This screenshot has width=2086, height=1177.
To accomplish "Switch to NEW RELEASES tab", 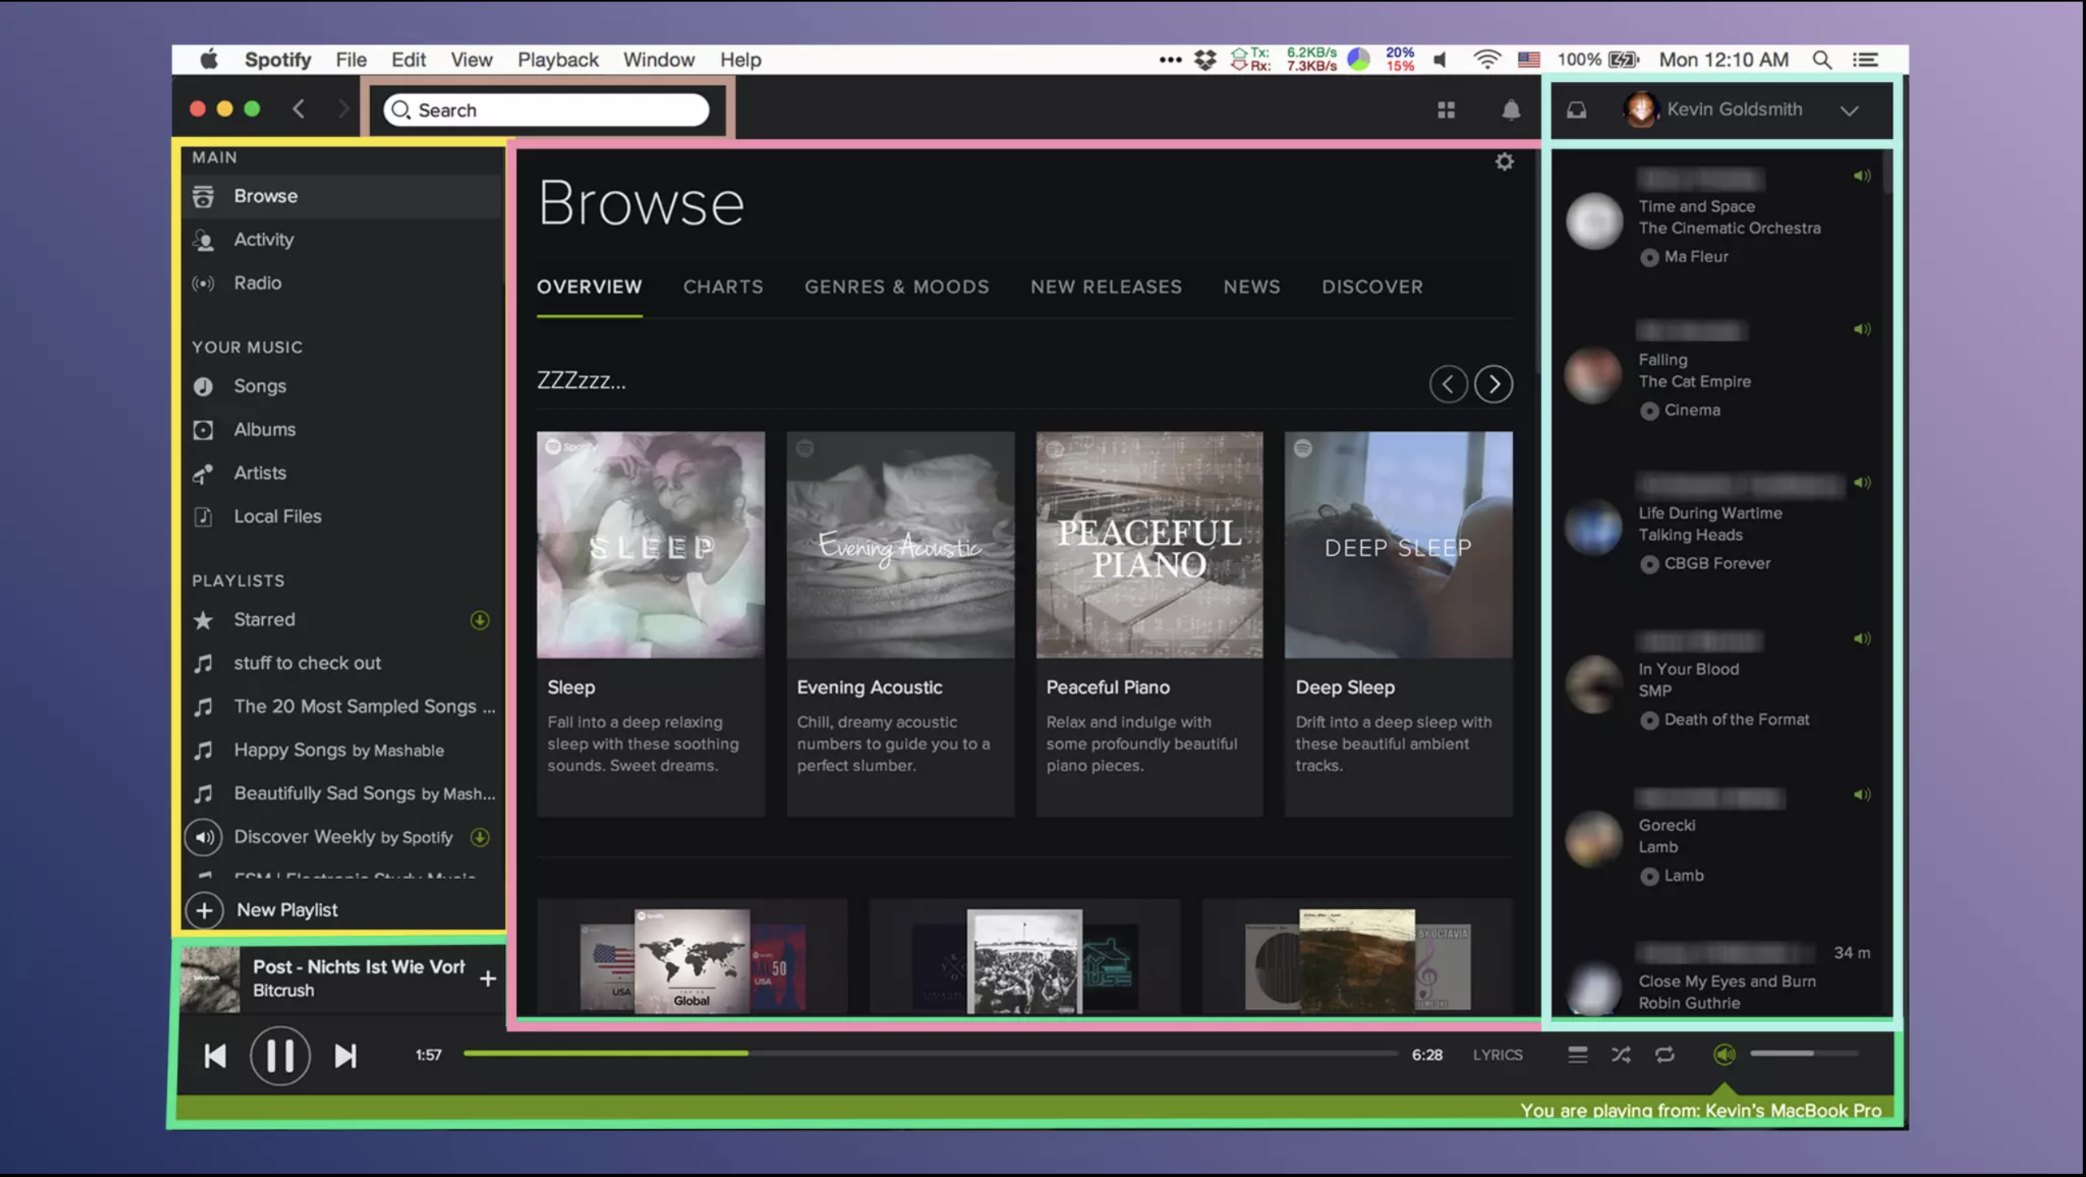I will click(x=1105, y=287).
